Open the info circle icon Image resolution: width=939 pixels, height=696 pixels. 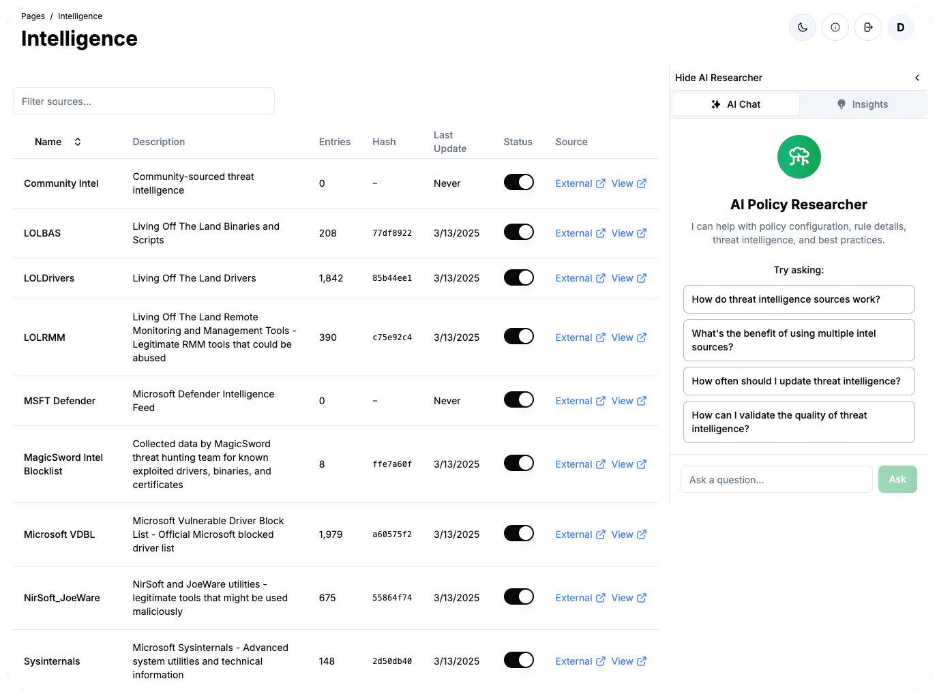pyautogui.click(x=835, y=27)
